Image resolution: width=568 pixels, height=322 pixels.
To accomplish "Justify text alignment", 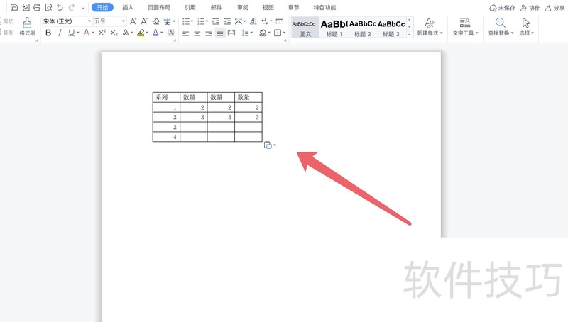I will (220, 33).
